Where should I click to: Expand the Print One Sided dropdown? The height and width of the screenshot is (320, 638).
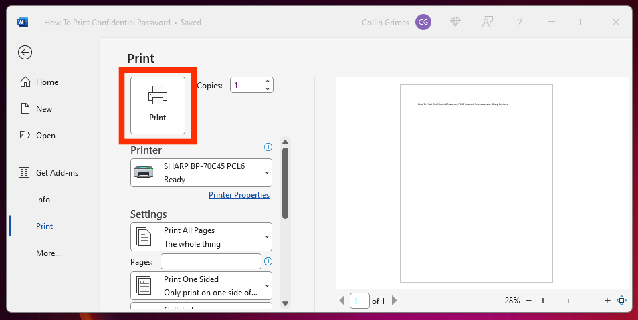pyautogui.click(x=201, y=285)
